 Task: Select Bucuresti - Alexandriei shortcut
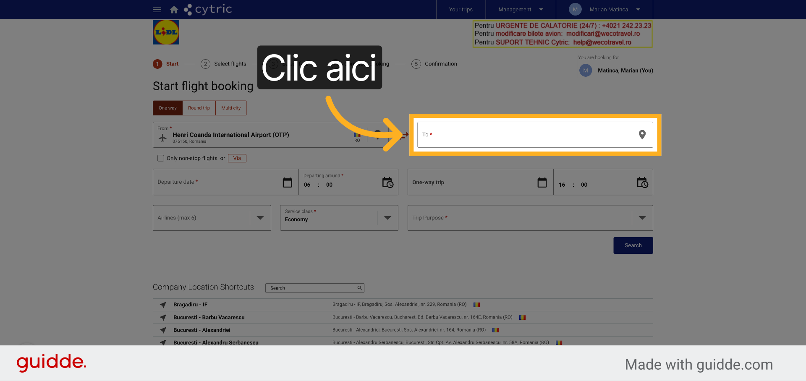(x=202, y=330)
